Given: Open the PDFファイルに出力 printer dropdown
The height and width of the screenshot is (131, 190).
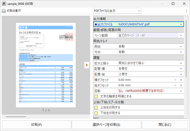Looking at the screenshot, I should (x=117, y=11).
